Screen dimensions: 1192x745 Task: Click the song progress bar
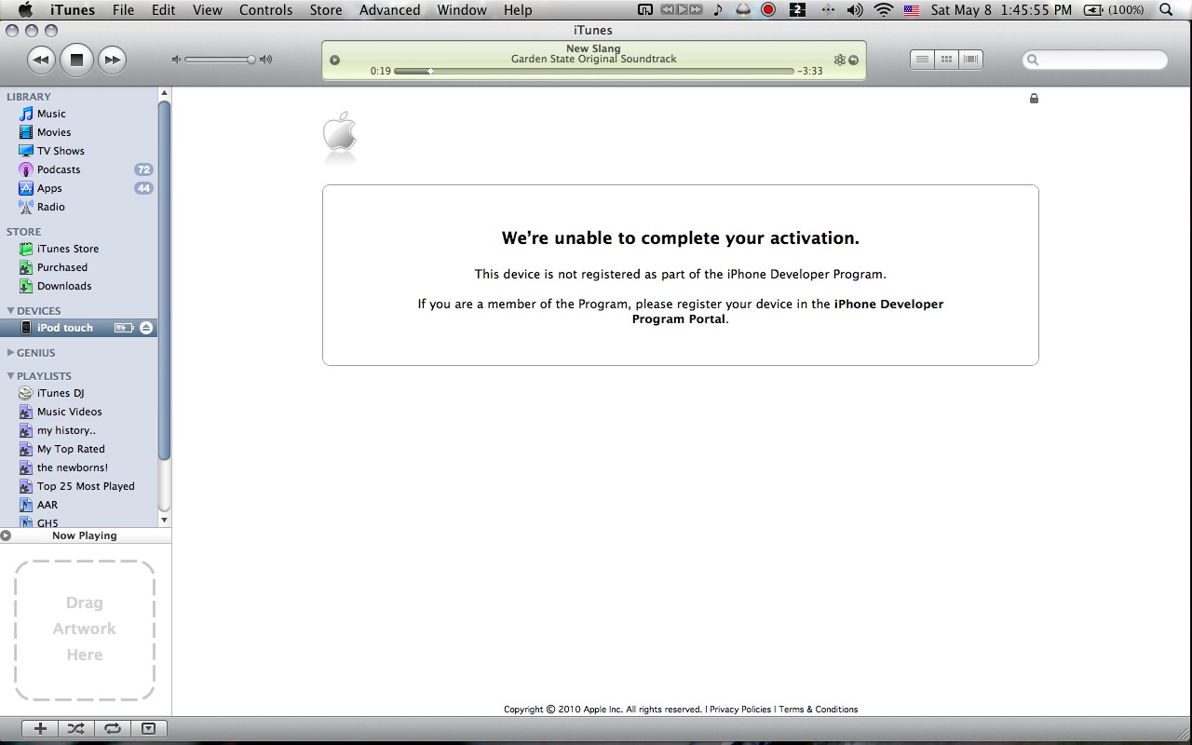(594, 71)
